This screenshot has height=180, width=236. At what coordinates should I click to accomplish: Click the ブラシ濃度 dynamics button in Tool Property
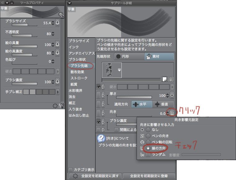(x=57, y=82)
